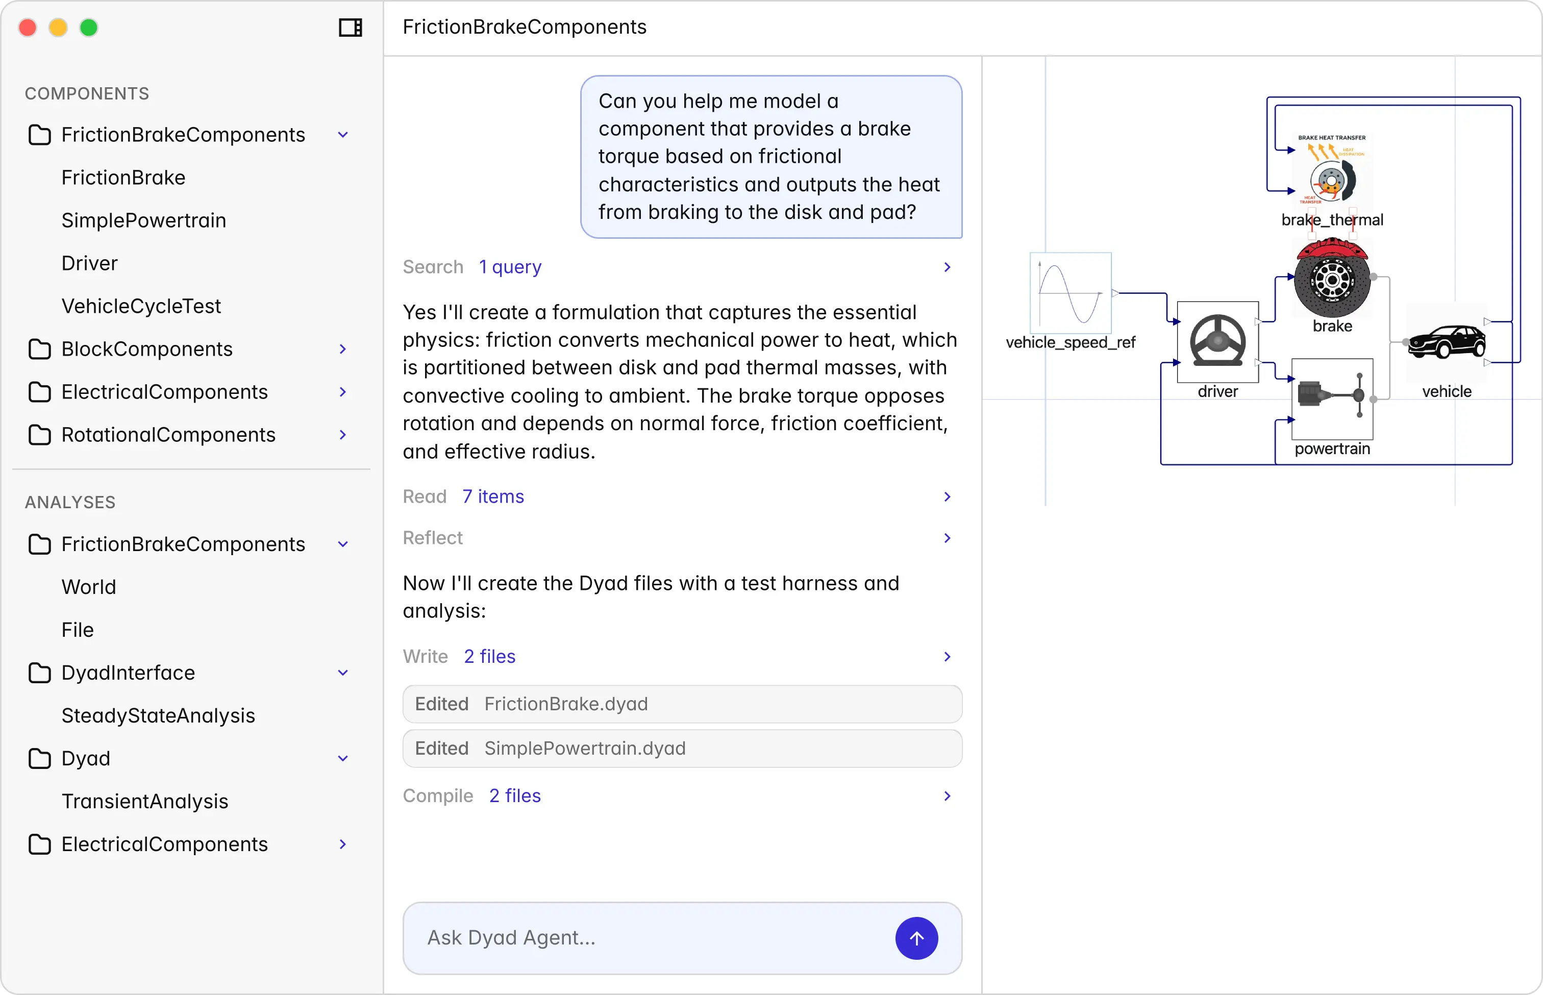
Task: Click the brake_thermal label in diagram
Action: point(1332,220)
